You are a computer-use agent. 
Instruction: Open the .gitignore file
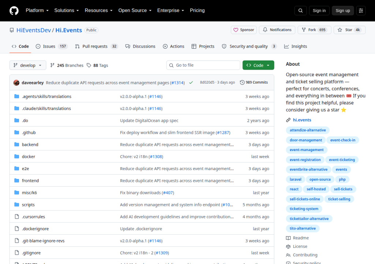pos(31,253)
